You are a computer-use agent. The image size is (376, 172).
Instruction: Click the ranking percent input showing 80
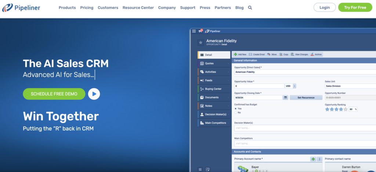coord(353,109)
